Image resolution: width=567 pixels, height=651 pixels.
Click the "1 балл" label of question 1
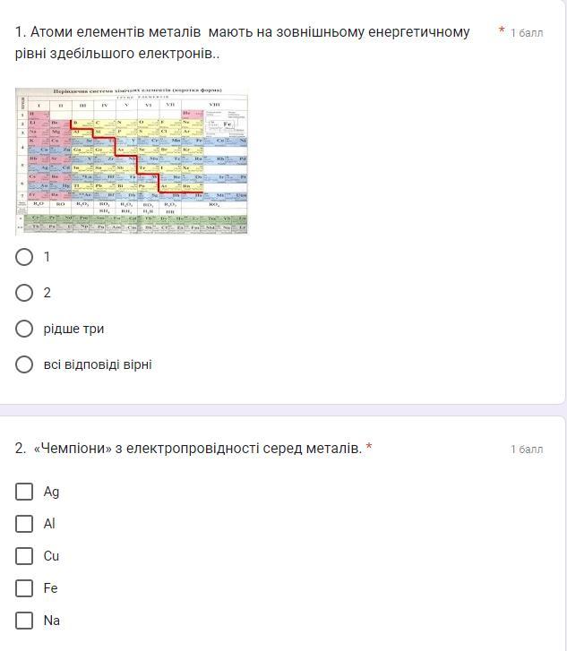527,33
